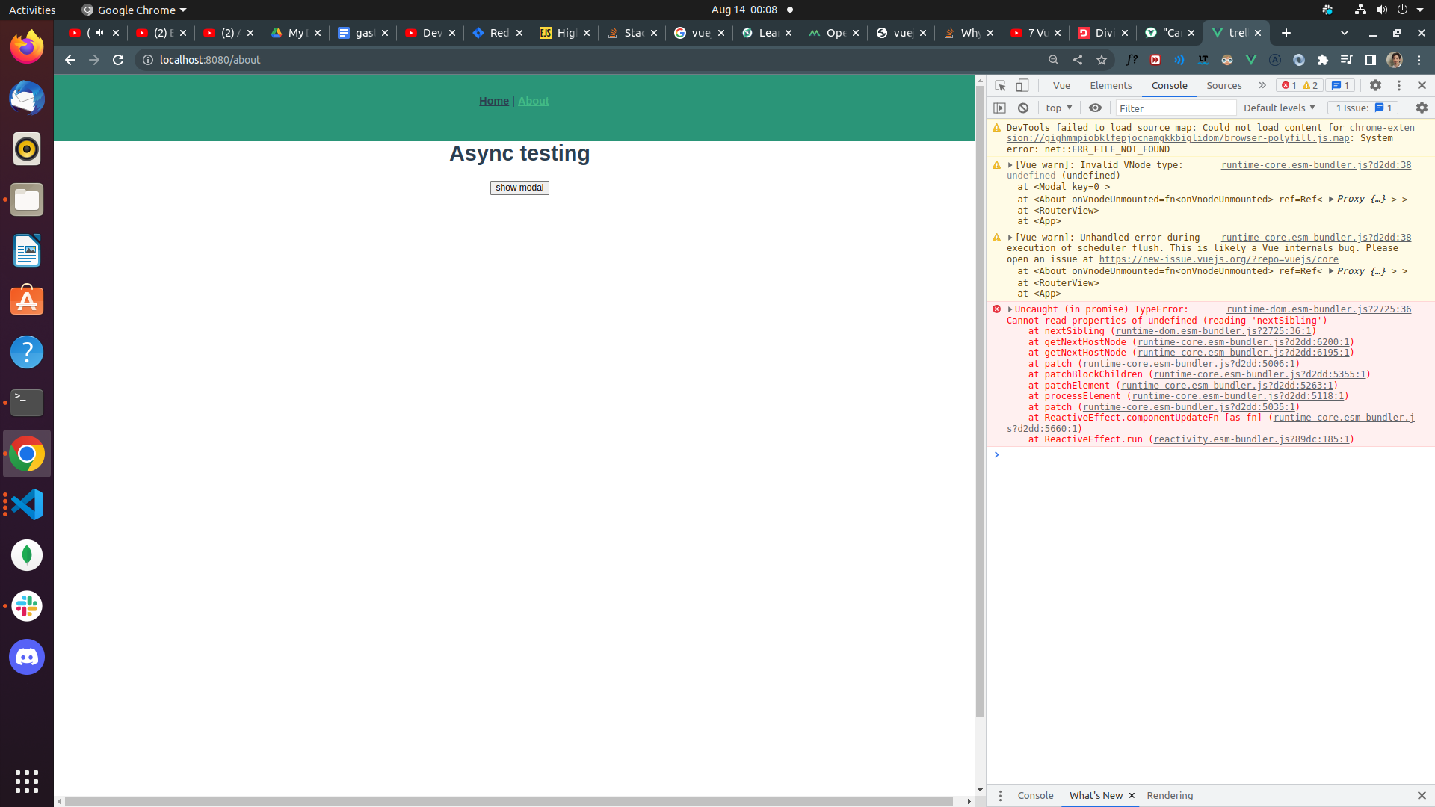Select the Console tab in DevTools

(1169, 85)
